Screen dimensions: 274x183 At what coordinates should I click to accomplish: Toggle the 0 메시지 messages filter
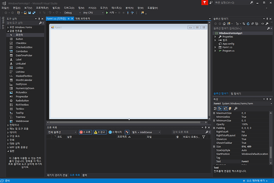click(x=115, y=132)
